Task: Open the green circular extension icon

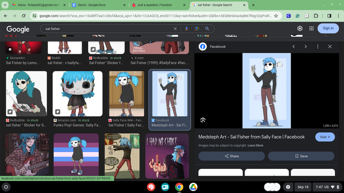Action: click(298, 16)
